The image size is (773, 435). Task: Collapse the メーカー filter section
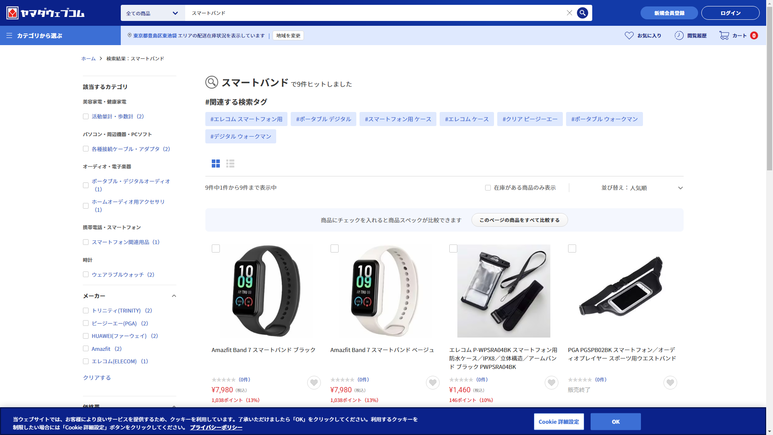[174, 296]
